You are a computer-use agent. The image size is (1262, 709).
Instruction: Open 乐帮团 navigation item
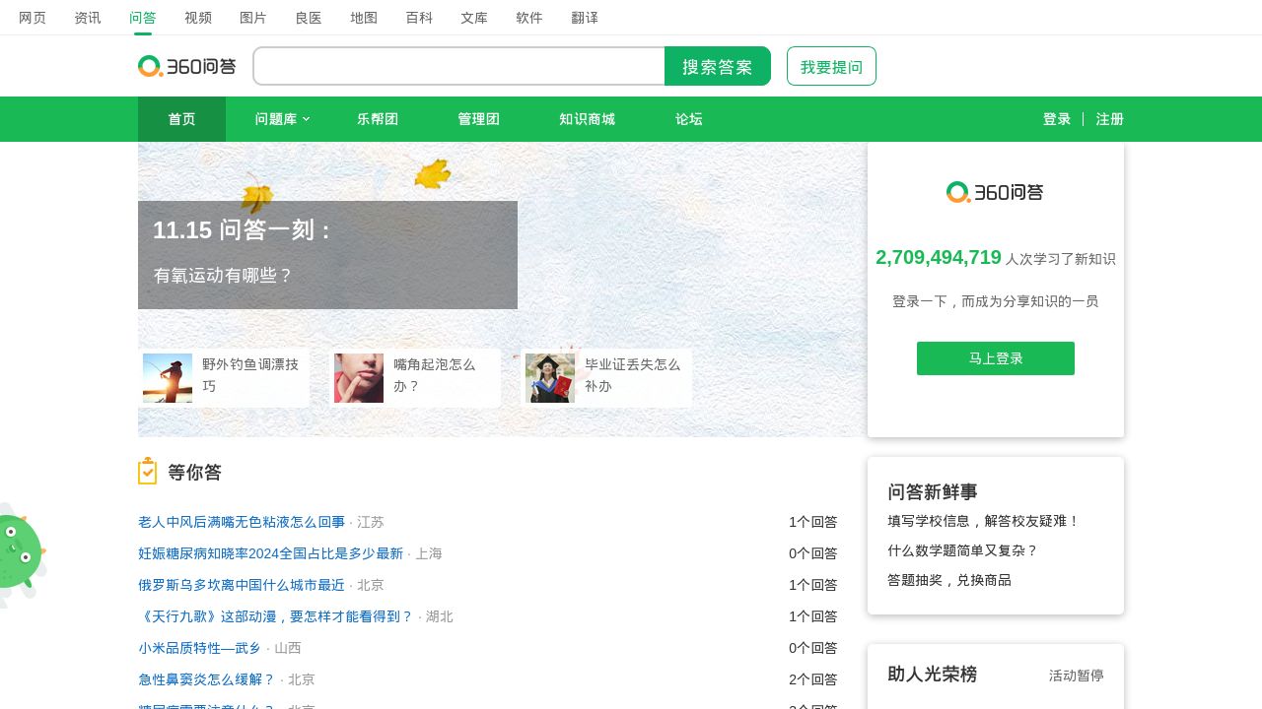pyautogui.click(x=378, y=119)
